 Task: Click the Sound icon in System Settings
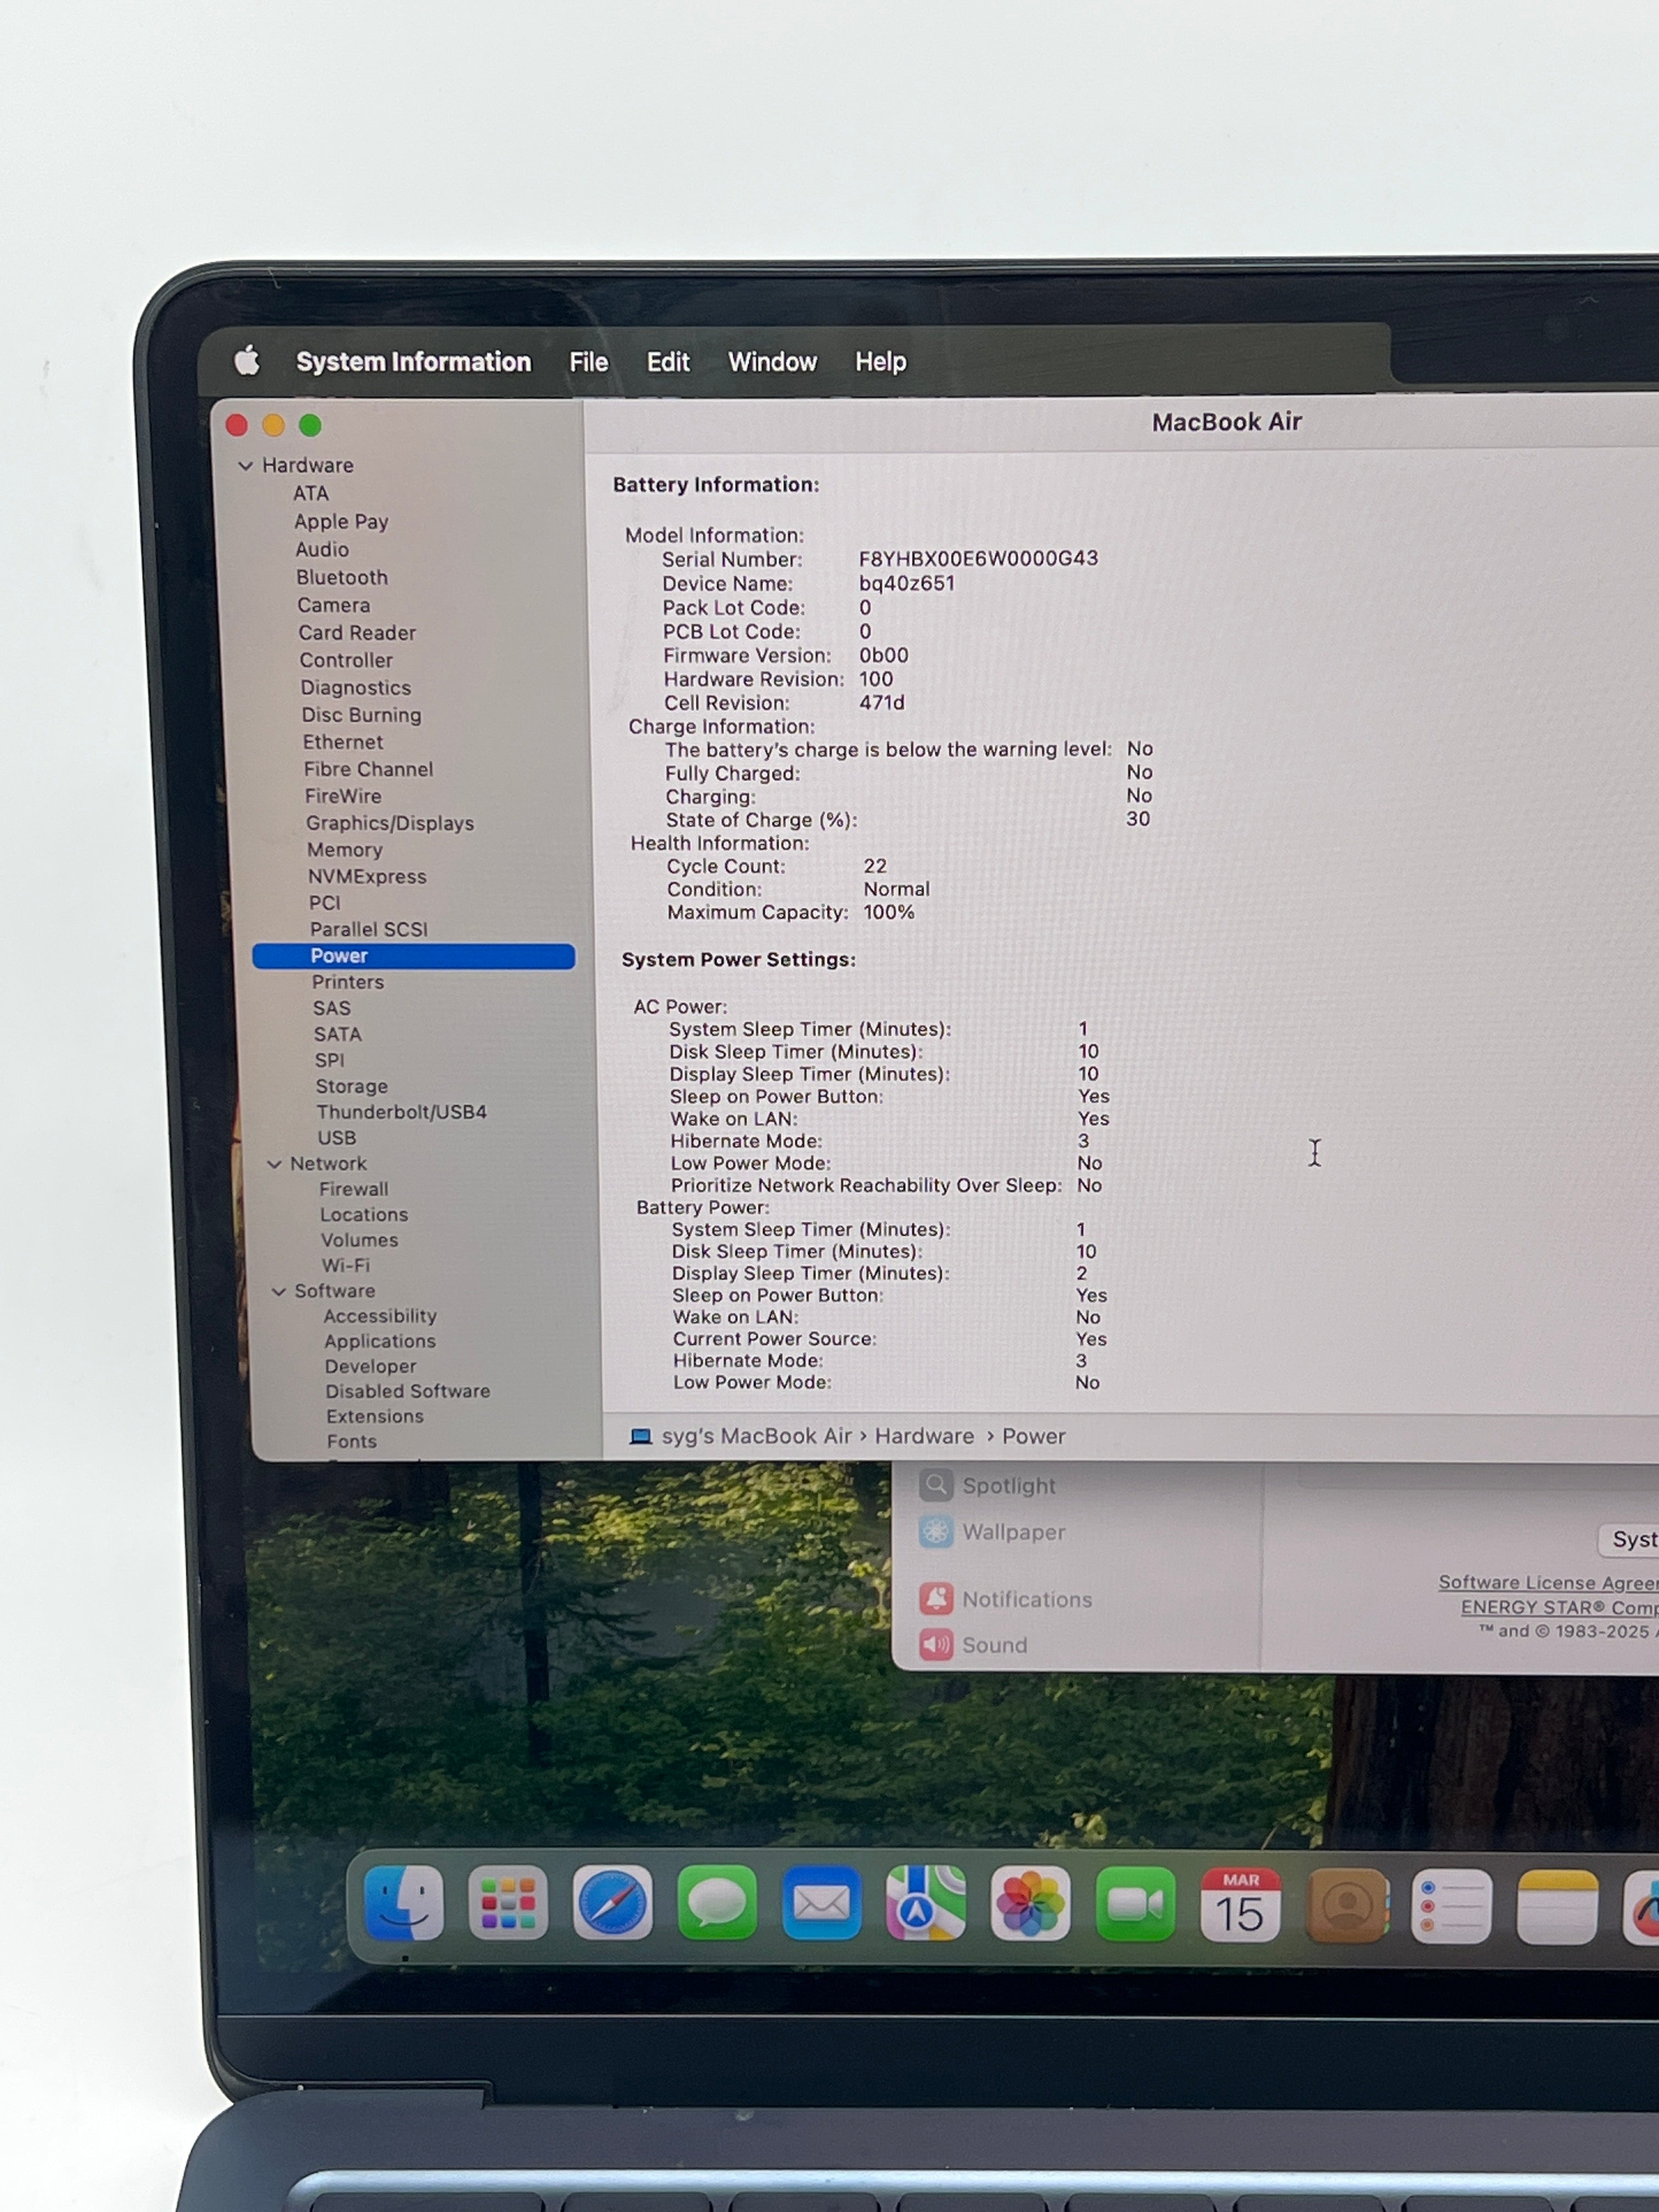936,1644
